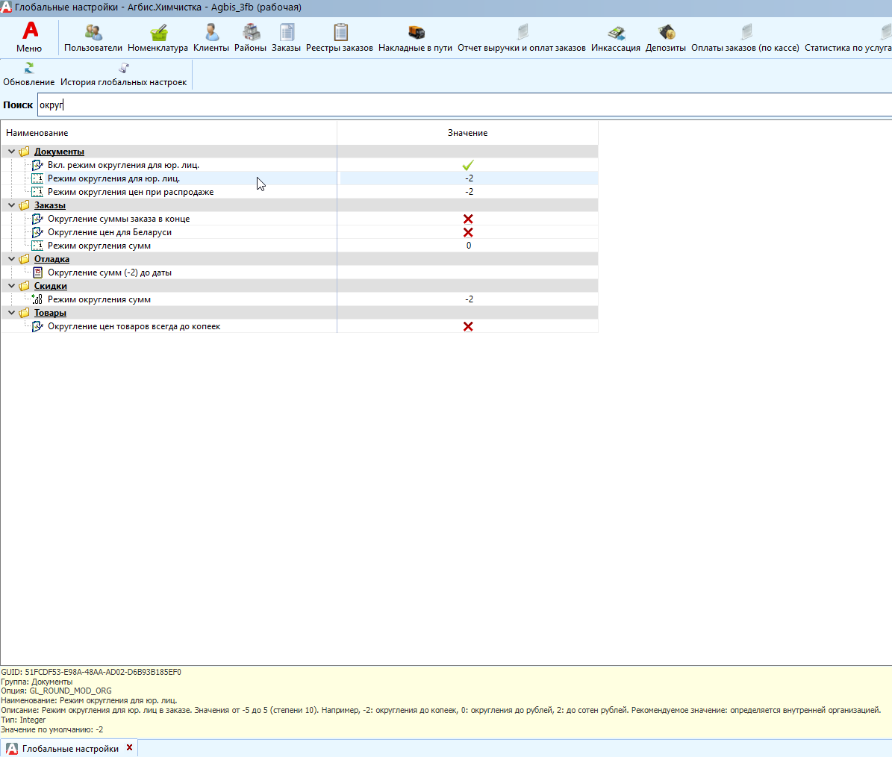
Task: Select Режим округления сумм under Скидки
Action: pos(99,299)
